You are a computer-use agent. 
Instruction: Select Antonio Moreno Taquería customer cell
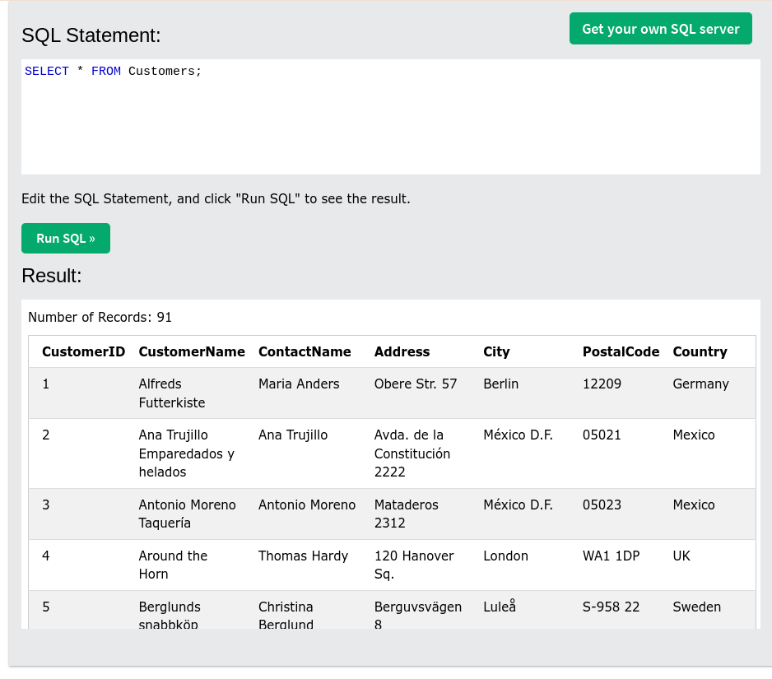click(192, 514)
